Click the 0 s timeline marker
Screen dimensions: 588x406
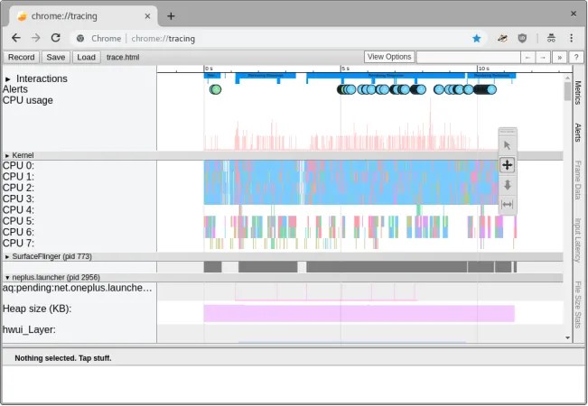[x=209, y=69]
